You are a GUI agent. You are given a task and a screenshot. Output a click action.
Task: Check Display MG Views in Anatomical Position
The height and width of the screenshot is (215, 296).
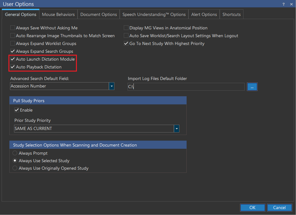point(126,28)
